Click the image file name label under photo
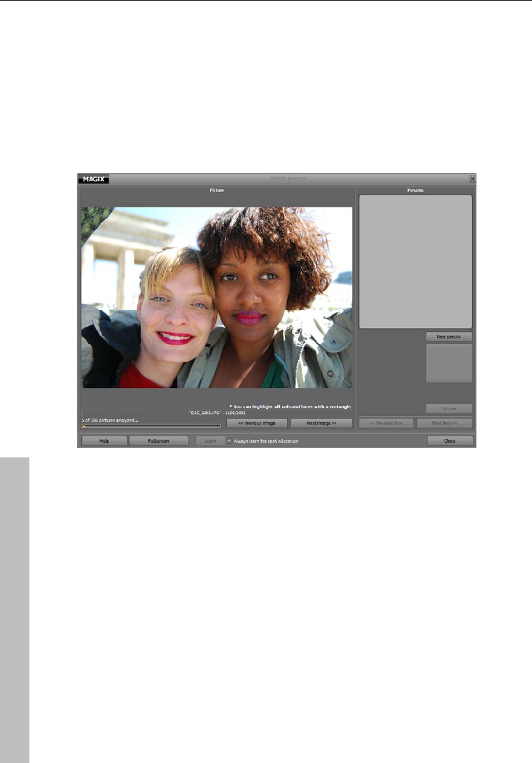The height and width of the screenshot is (763, 532). point(217,413)
